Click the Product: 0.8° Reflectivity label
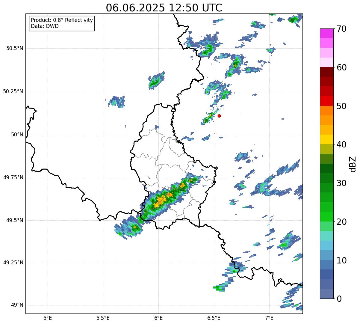The height and width of the screenshot is (324, 360). (62, 20)
